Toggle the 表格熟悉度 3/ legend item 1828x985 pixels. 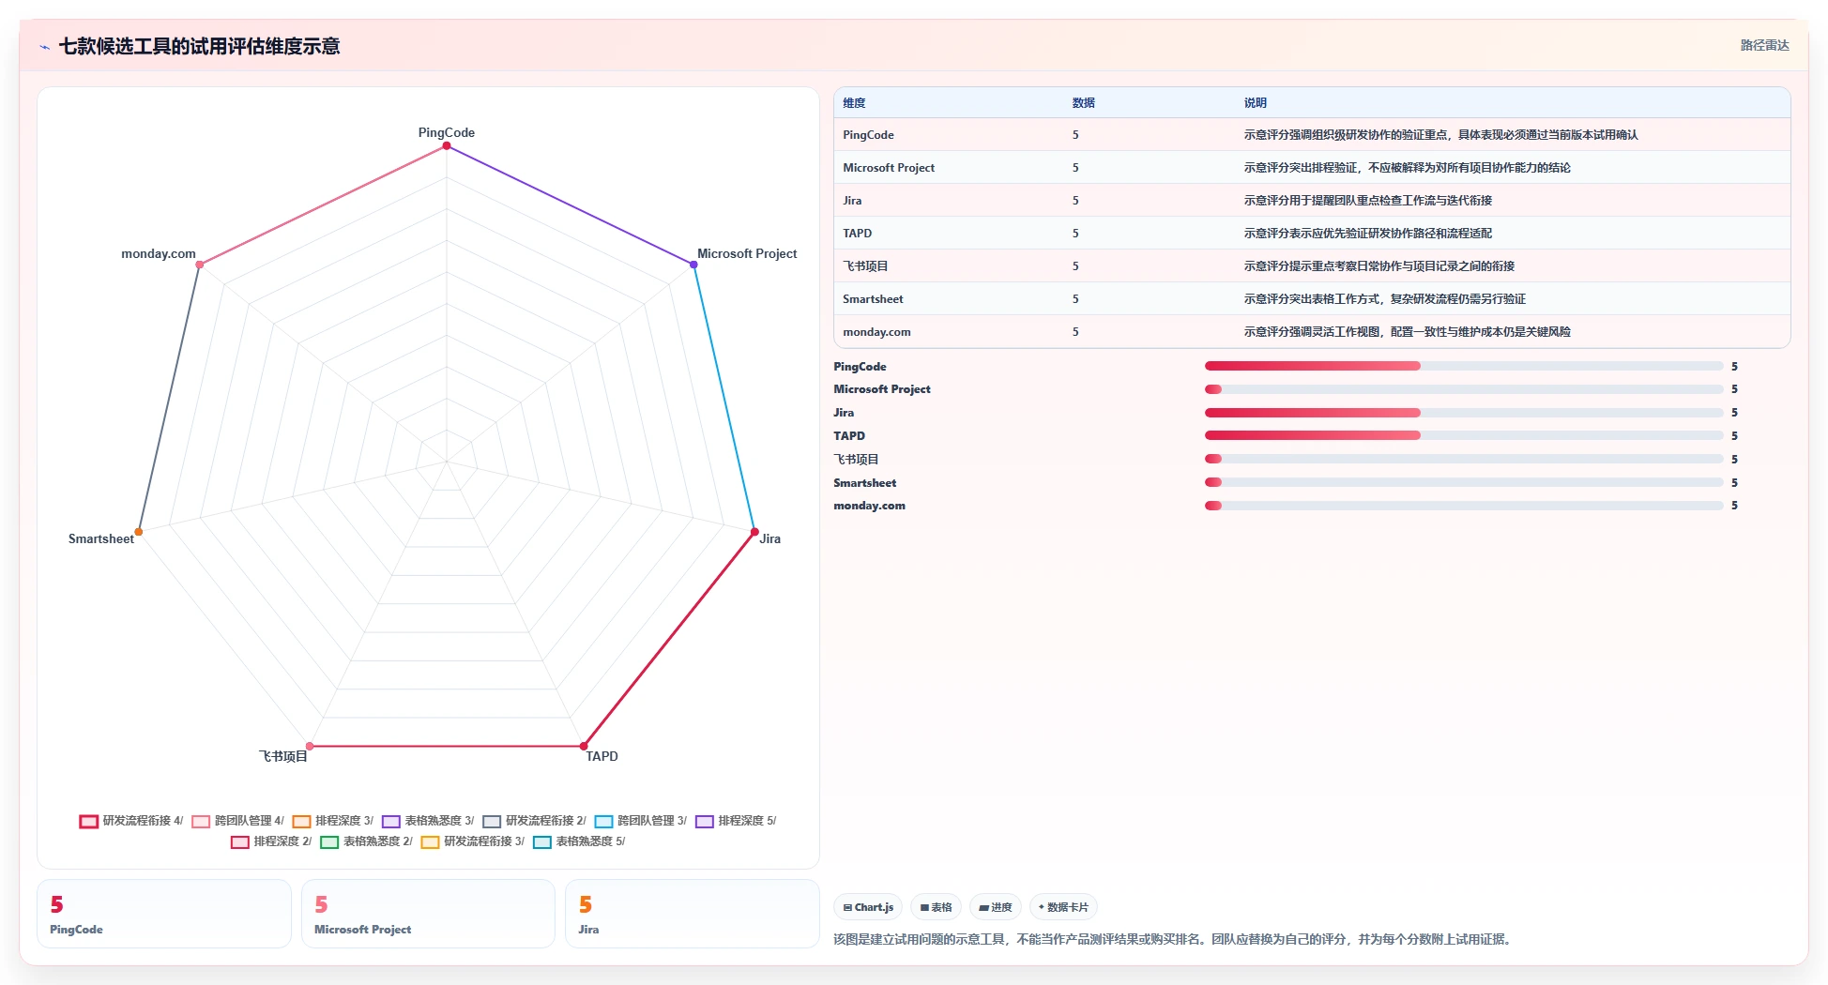click(x=428, y=821)
